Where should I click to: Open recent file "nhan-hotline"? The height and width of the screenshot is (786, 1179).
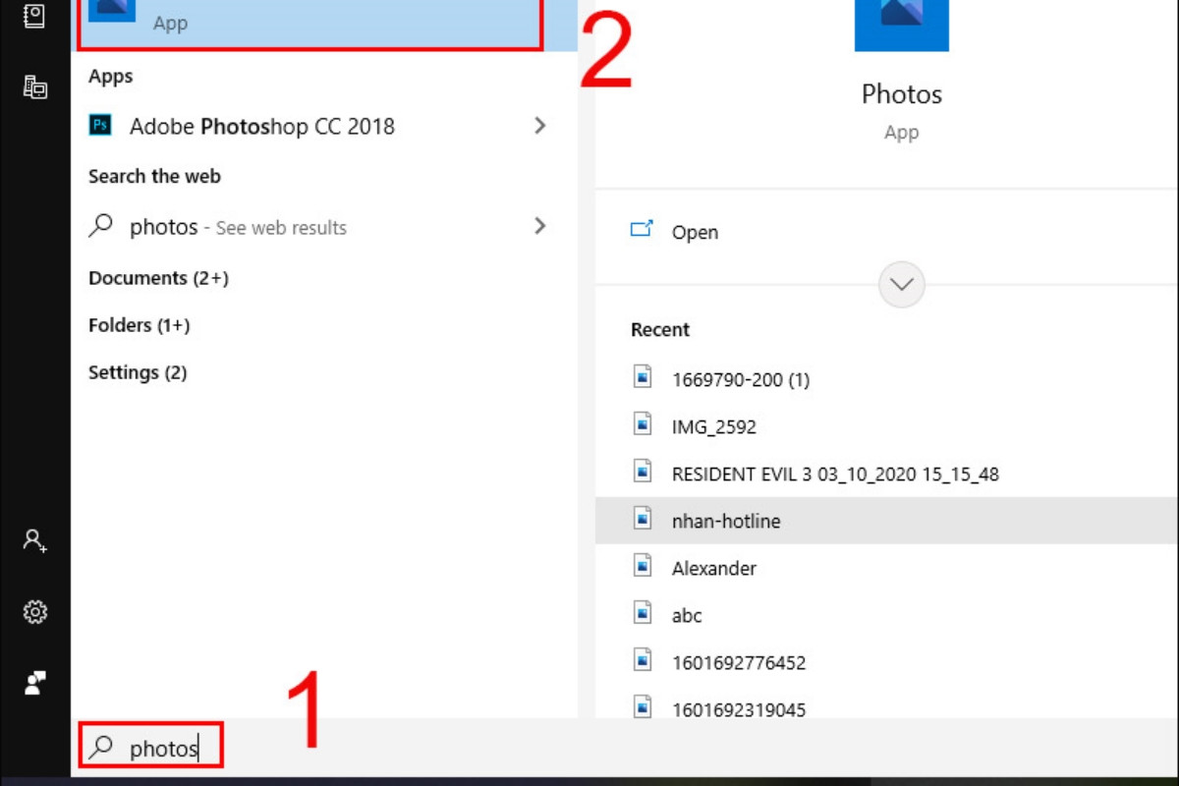(x=886, y=521)
